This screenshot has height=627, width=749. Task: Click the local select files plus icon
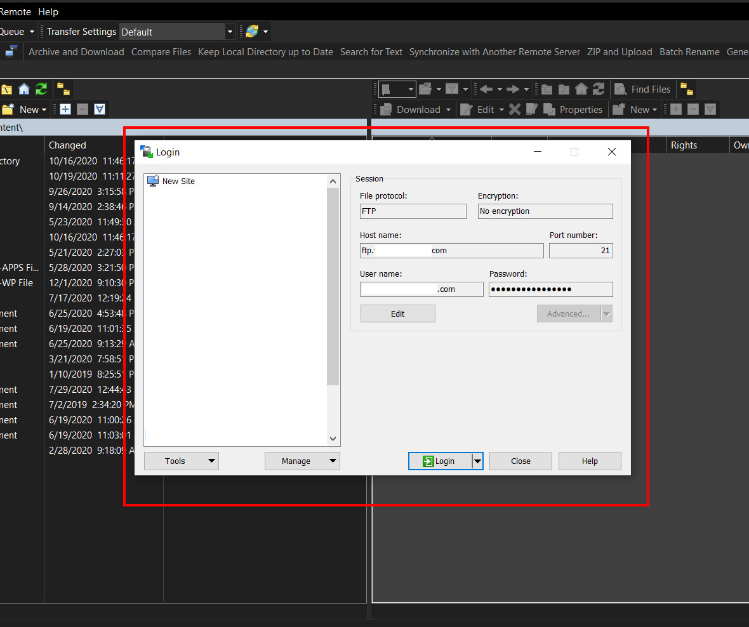click(65, 110)
